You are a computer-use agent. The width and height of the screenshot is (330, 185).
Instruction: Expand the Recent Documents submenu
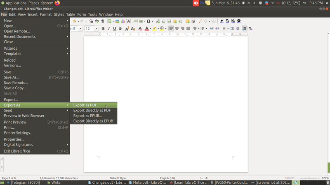click(x=35, y=37)
